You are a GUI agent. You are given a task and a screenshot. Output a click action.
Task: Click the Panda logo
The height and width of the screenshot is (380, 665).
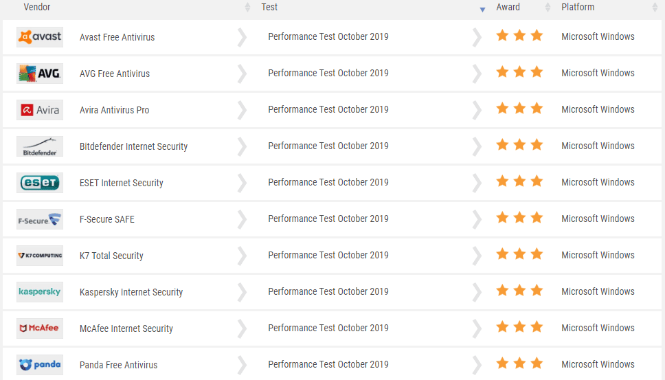pos(40,365)
